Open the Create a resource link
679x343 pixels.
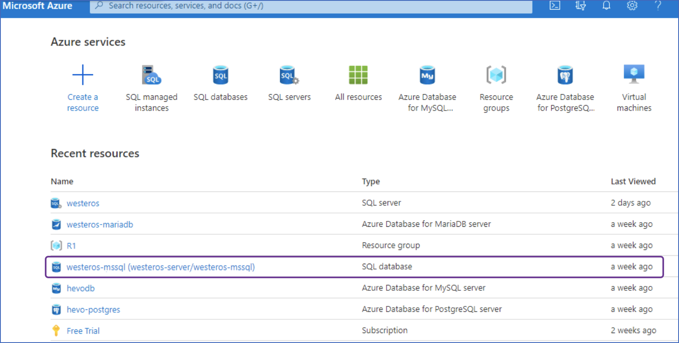point(83,102)
